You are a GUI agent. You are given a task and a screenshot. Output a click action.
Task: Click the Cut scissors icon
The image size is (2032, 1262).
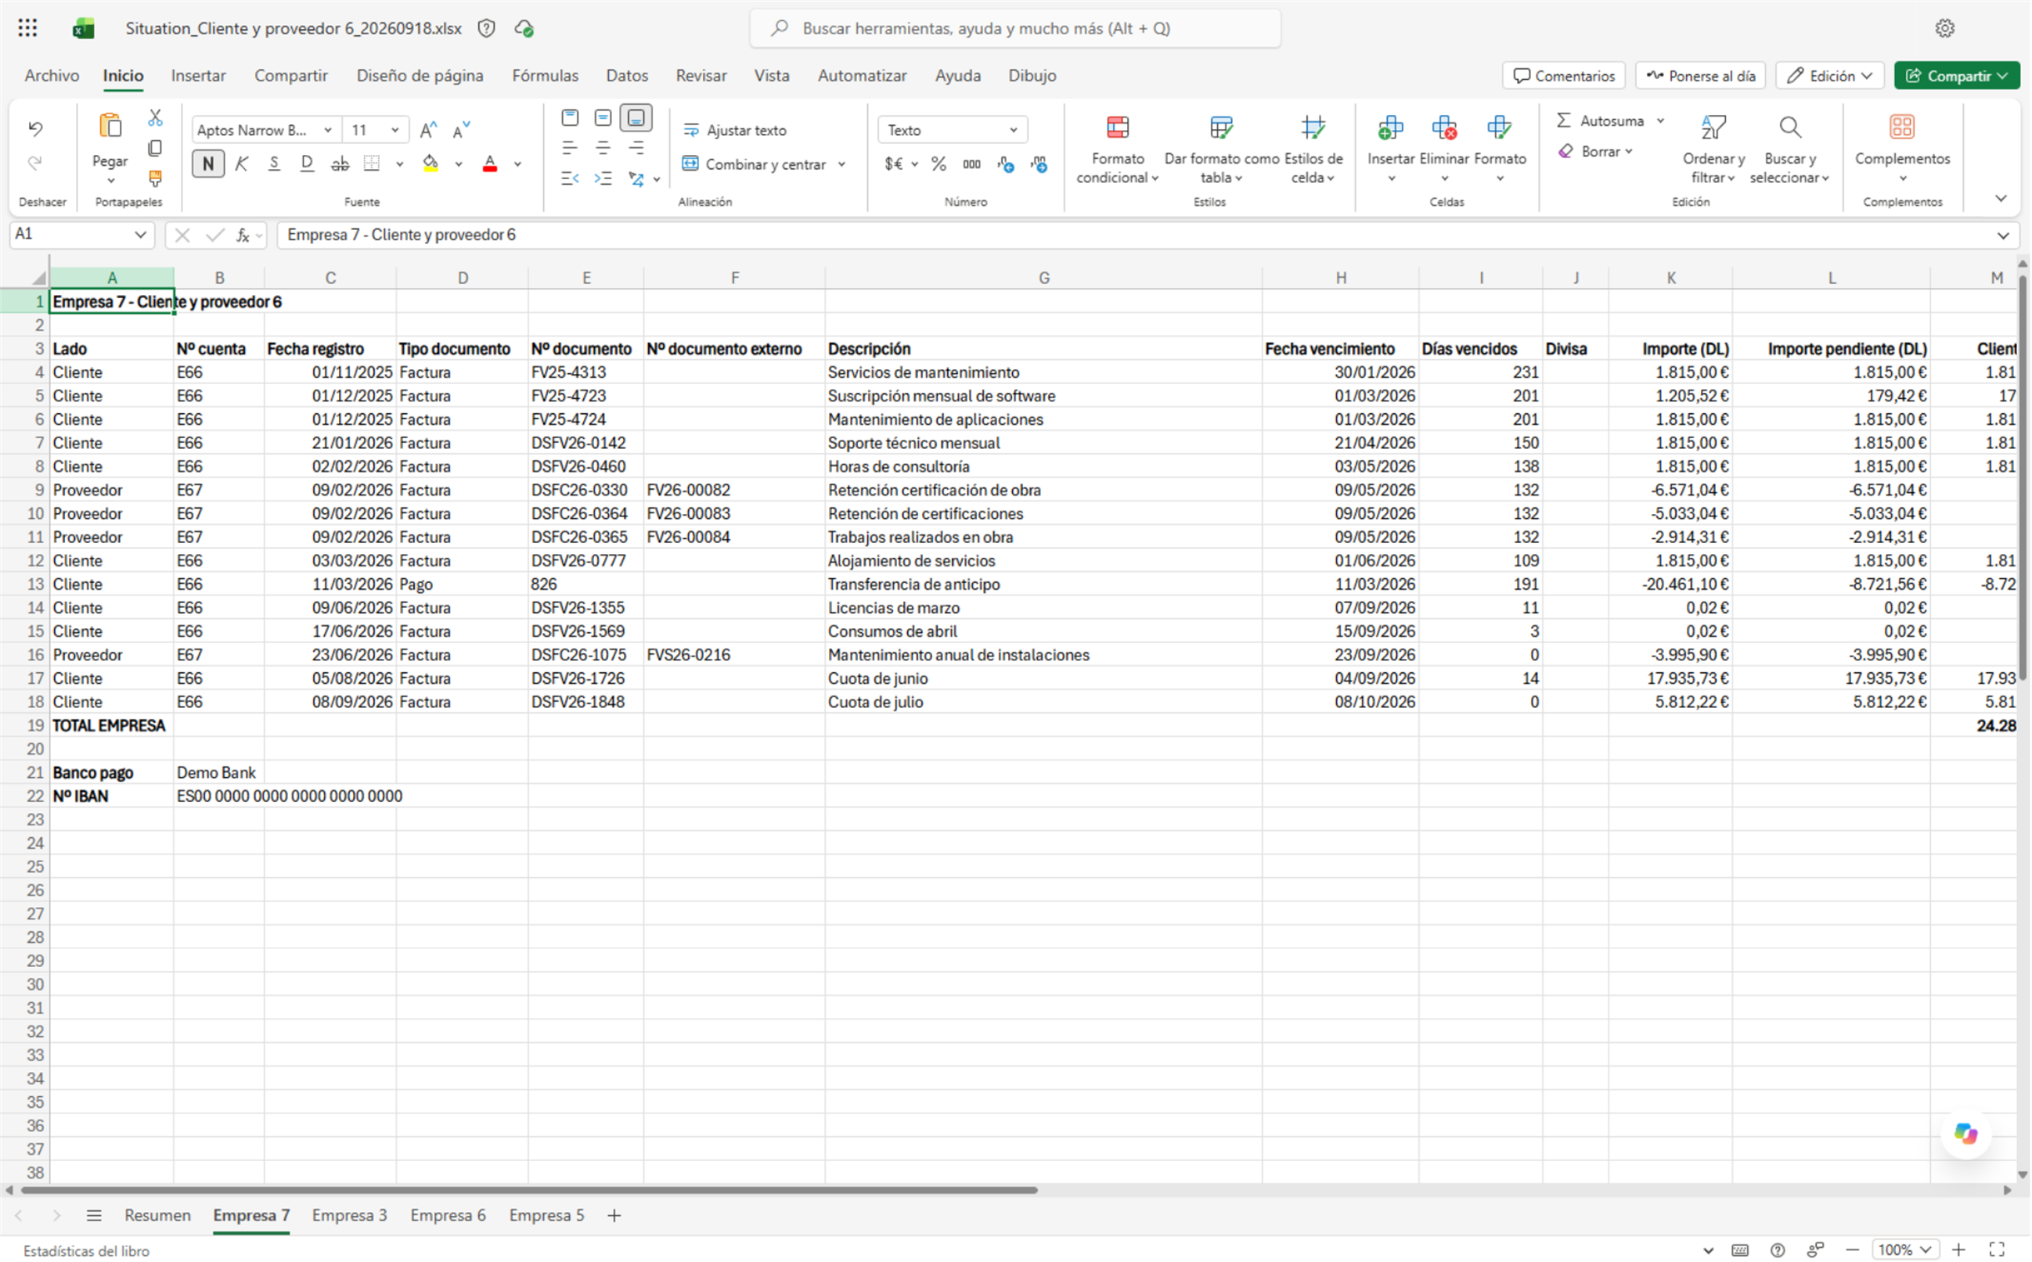(x=155, y=117)
